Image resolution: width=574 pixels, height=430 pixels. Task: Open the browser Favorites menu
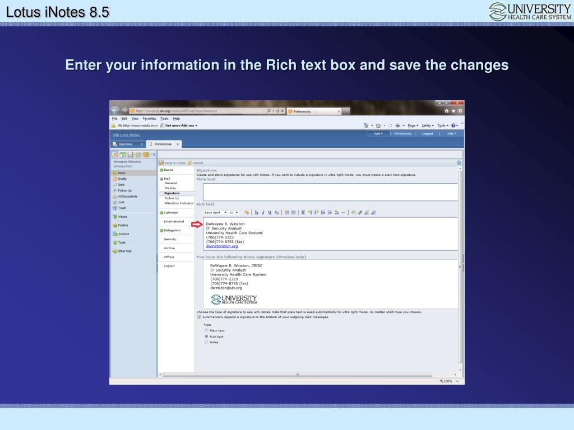[149, 119]
